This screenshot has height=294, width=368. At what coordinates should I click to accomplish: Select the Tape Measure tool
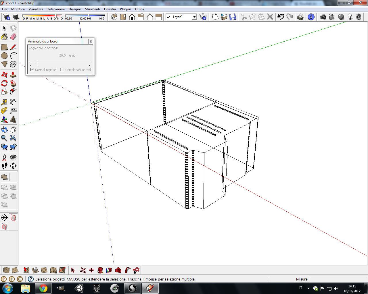(4, 102)
